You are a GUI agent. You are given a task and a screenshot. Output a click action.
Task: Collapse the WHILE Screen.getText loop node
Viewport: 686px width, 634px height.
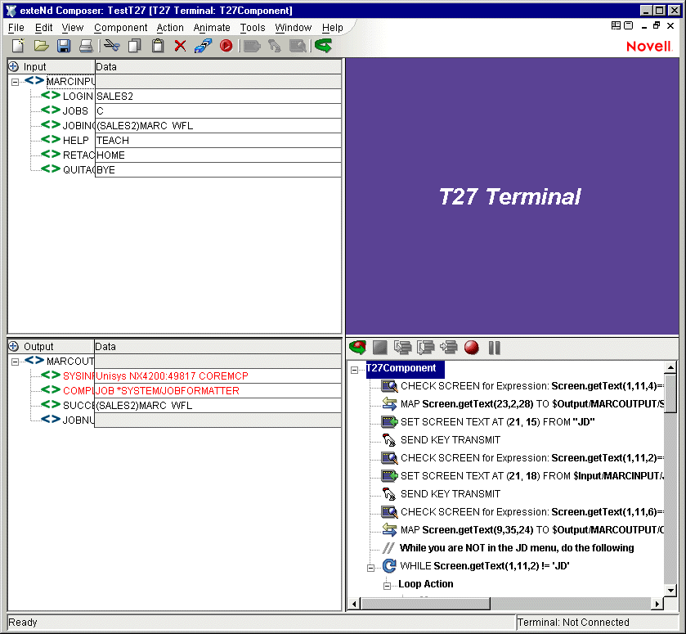click(370, 568)
